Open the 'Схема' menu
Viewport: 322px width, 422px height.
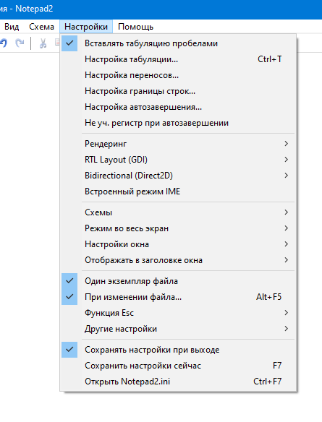41,27
